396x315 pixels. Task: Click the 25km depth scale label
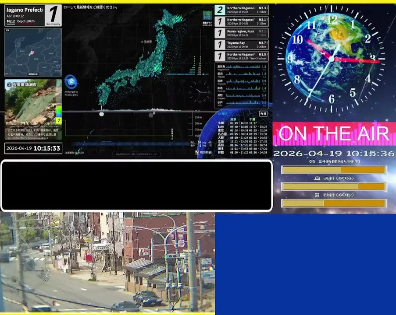(x=198, y=117)
